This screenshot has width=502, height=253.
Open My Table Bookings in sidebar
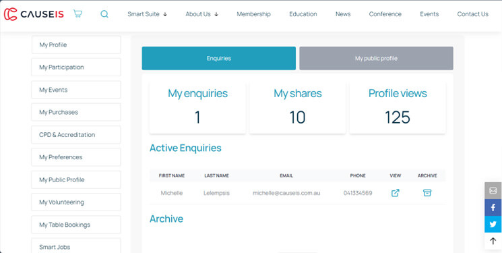click(76, 225)
